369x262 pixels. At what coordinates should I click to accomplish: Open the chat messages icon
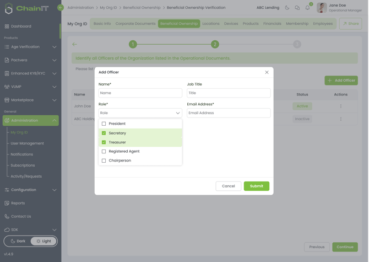(x=297, y=8)
